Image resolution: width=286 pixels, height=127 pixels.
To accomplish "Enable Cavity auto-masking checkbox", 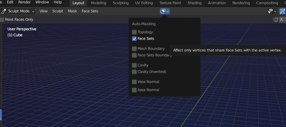I will (134, 65).
